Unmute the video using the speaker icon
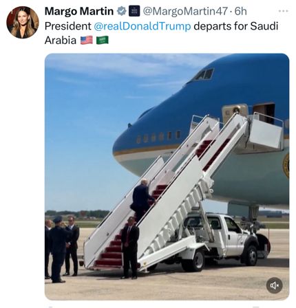This screenshot has height=308, width=296. (x=274, y=285)
